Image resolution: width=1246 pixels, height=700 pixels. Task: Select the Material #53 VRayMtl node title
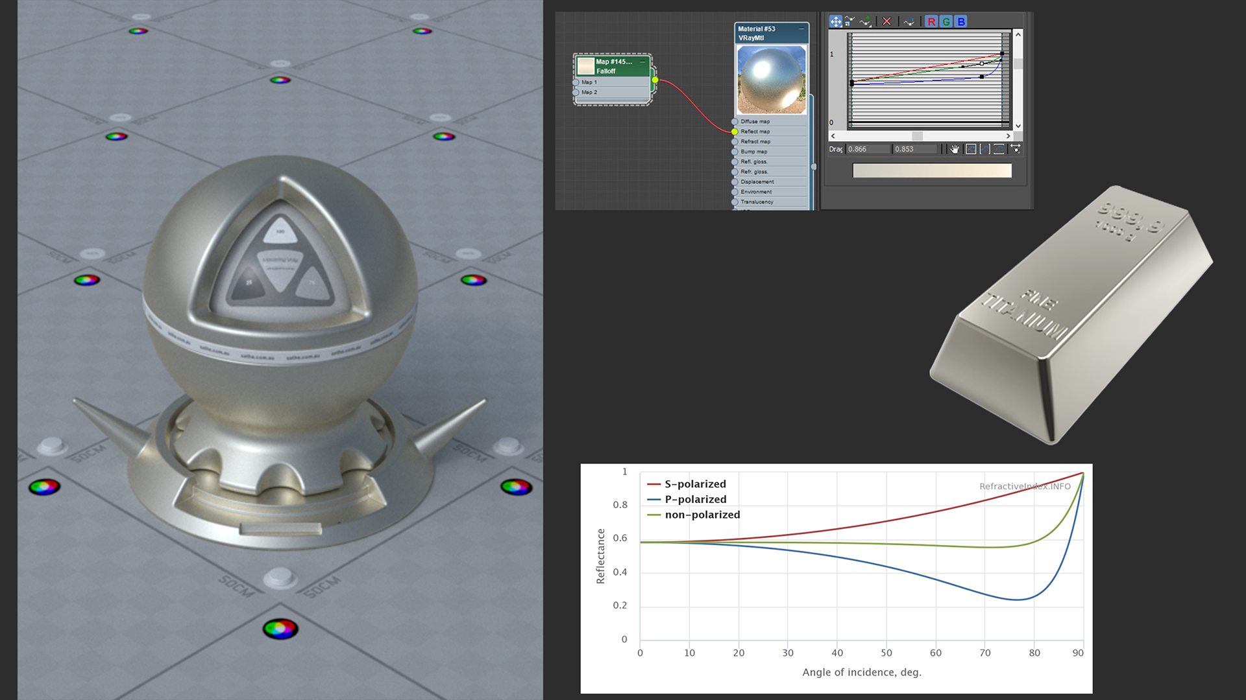click(x=757, y=33)
